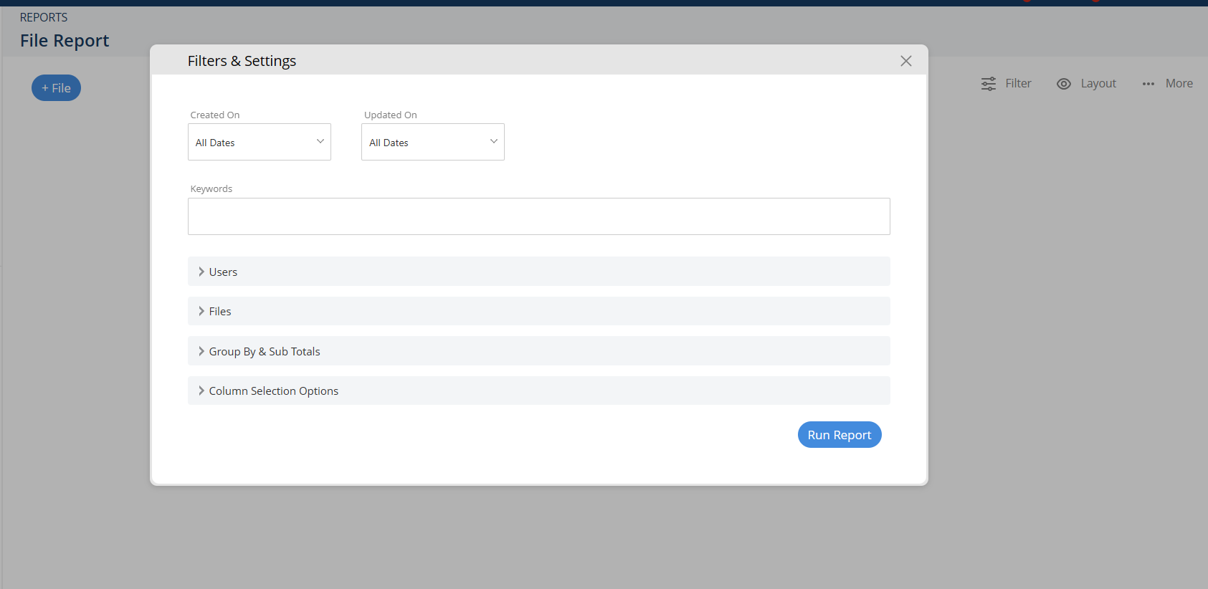The width and height of the screenshot is (1208, 589).
Task: Click the Group By row chevron icon
Action: pos(201,351)
